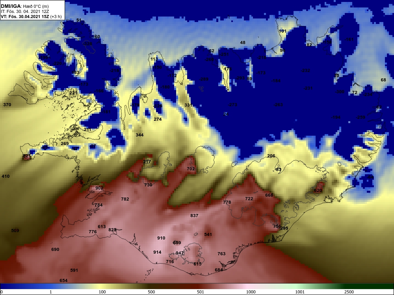The image size is (394, 295).
Task: Click the map value 331
Action: [x=188, y=105]
